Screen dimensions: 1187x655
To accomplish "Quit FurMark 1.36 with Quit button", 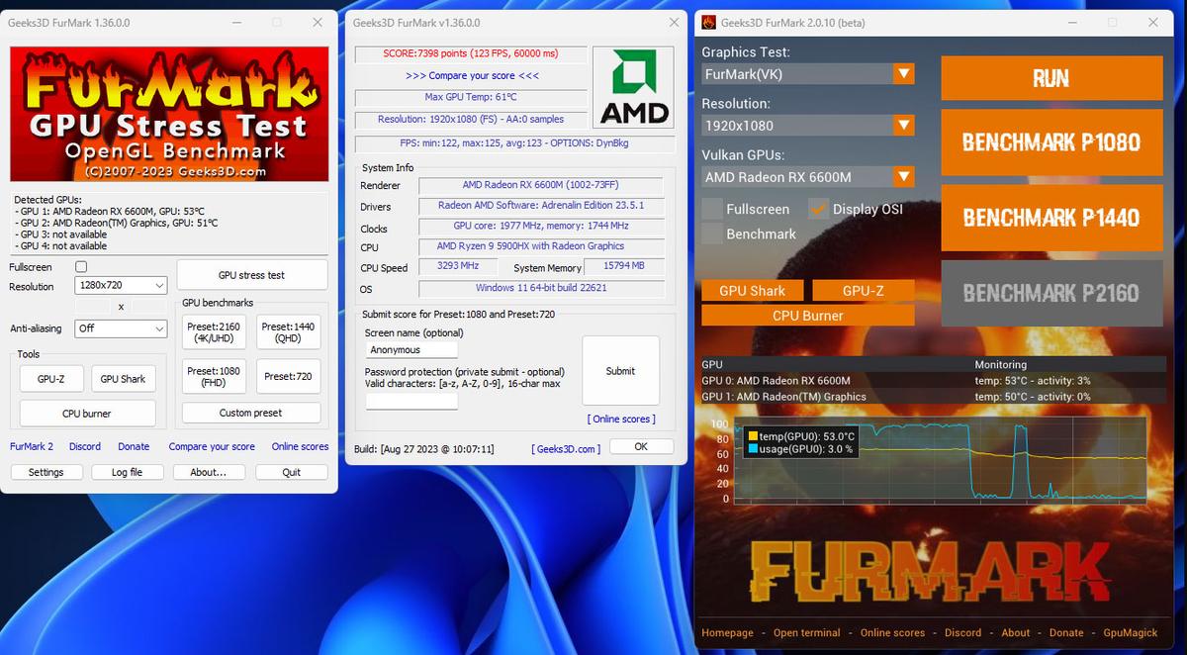I will 292,472.
